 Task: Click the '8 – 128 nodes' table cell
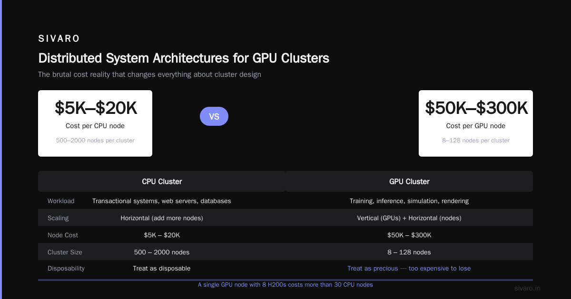coord(409,252)
